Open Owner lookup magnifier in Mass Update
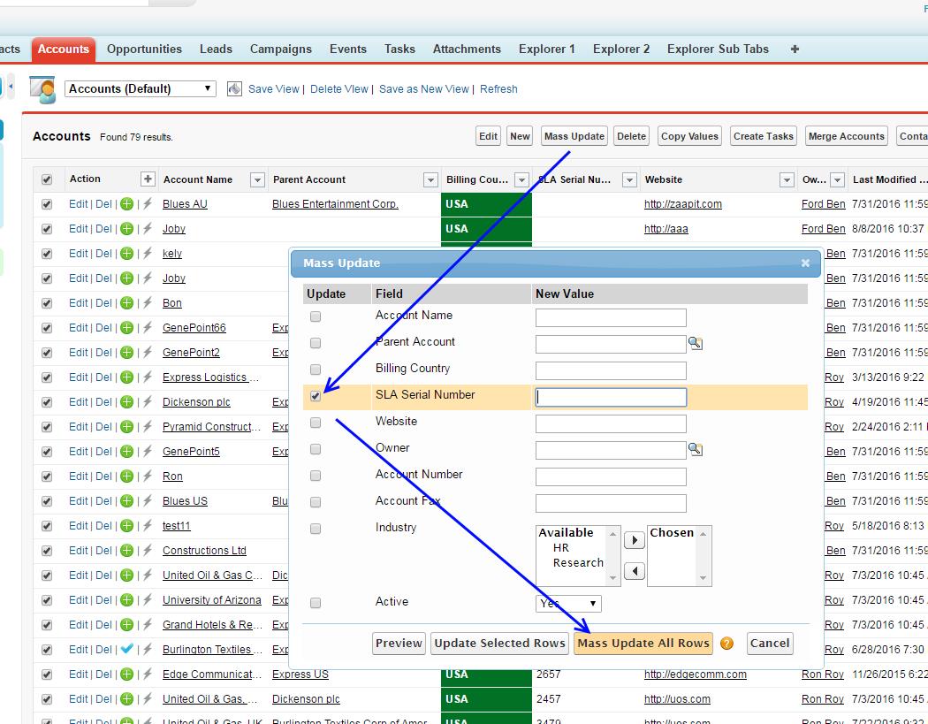Screen dimensions: 928x724 click(696, 449)
